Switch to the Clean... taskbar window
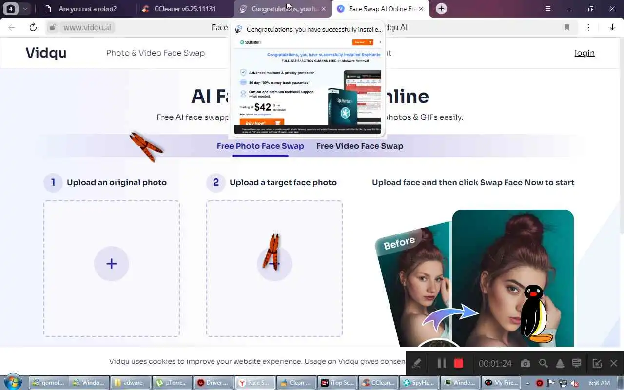This screenshot has height=390, width=624. [295, 383]
